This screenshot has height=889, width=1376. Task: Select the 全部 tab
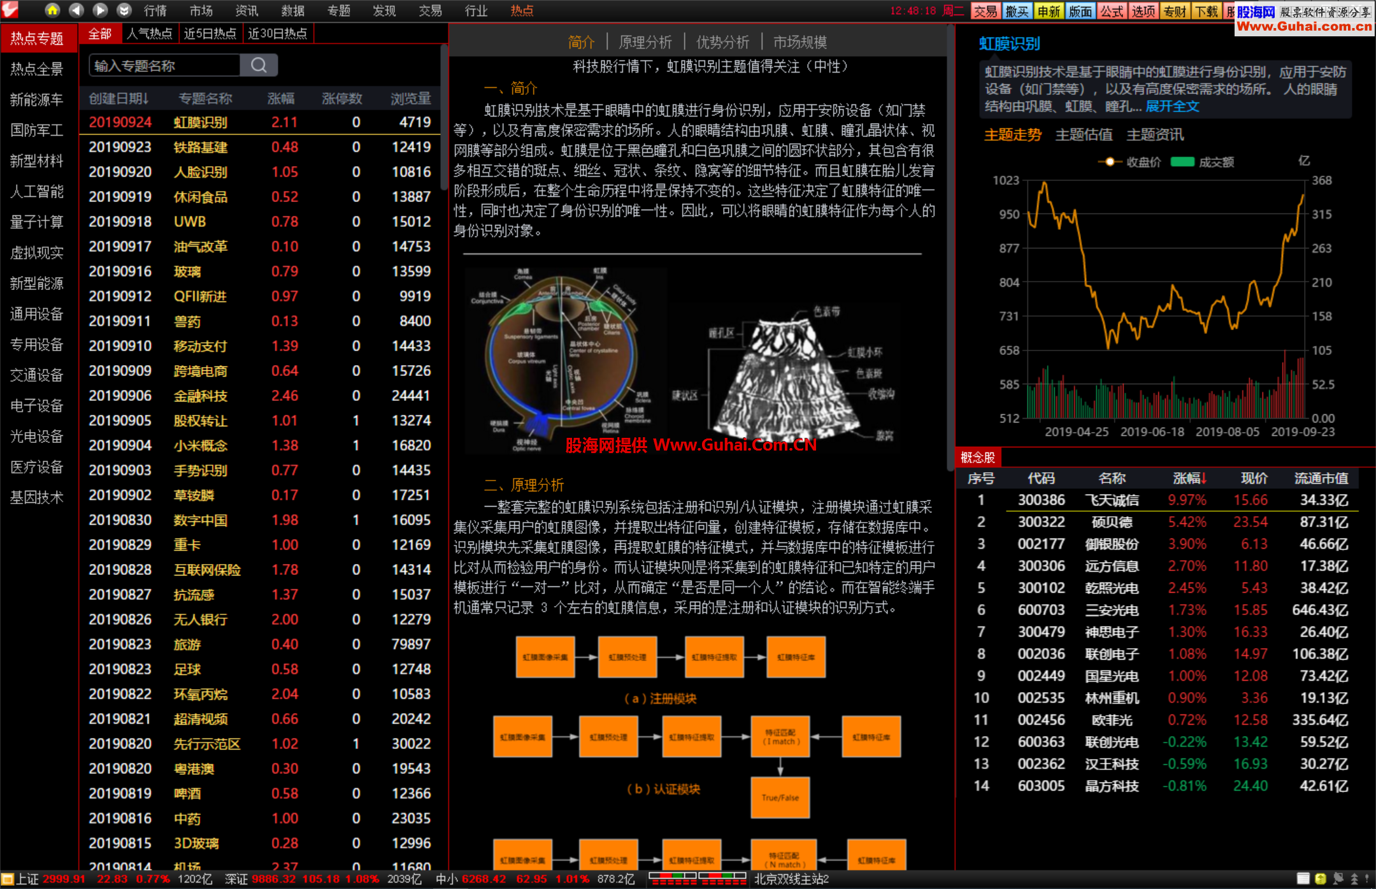[x=100, y=34]
